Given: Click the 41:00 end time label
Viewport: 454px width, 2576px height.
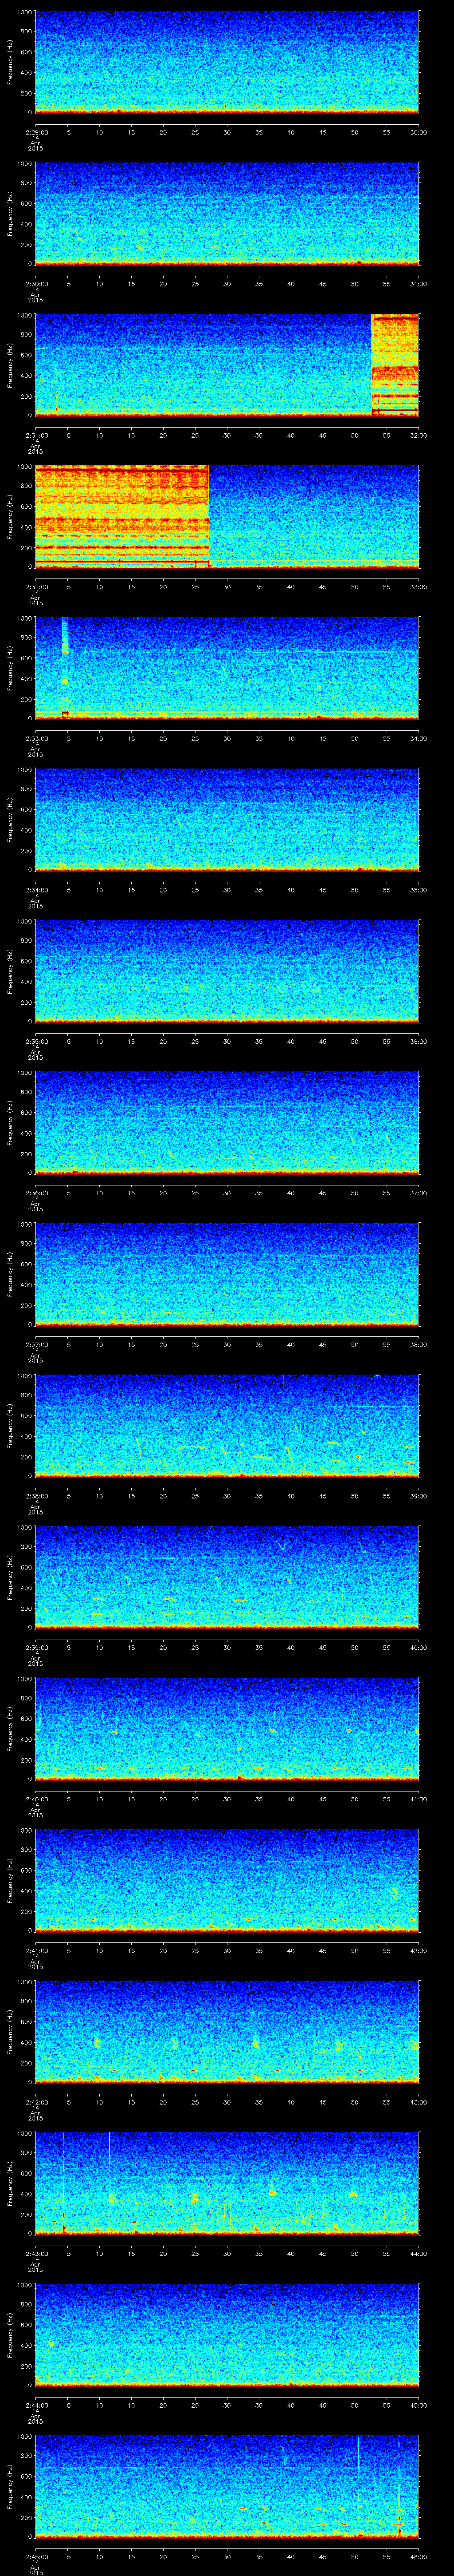Looking at the screenshot, I should pos(418,1799).
